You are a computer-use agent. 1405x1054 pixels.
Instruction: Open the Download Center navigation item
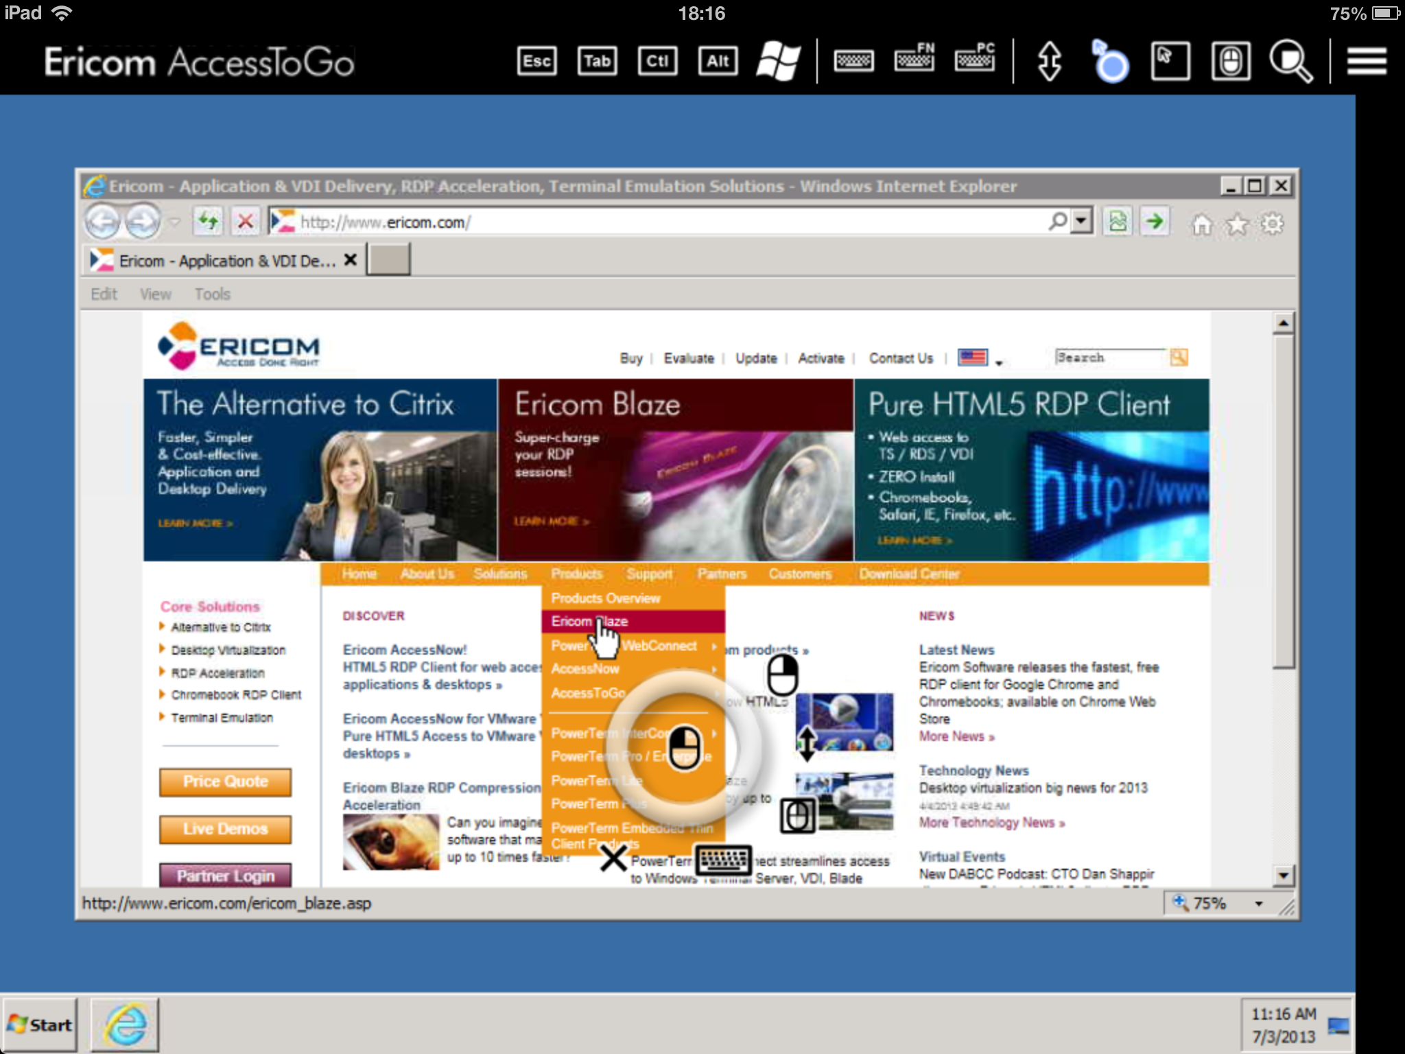pyautogui.click(x=909, y=574)
